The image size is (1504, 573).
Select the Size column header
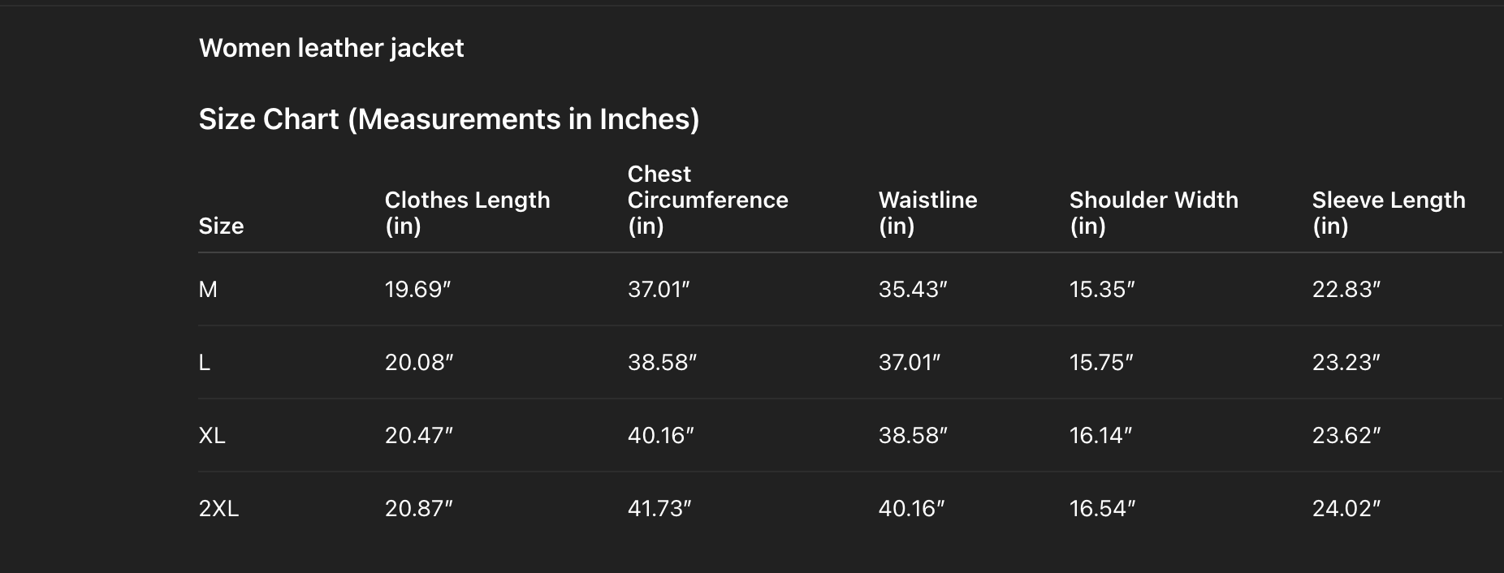[221, 226]
